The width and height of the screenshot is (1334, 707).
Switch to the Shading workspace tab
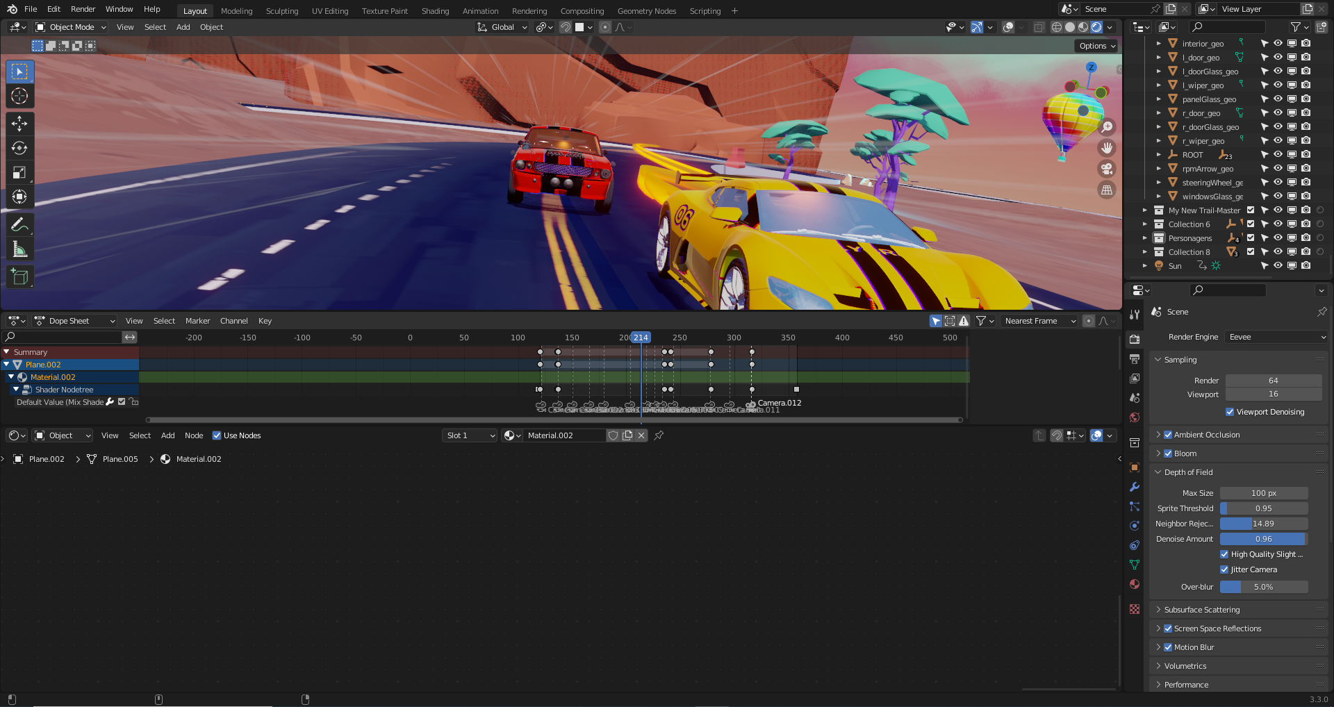tap(435, 11)
